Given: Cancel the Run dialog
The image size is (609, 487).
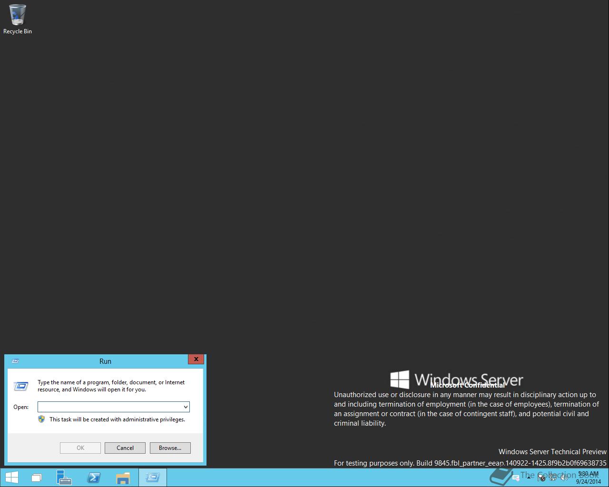Looking at the screenshot, I should (x=125, y=448).
